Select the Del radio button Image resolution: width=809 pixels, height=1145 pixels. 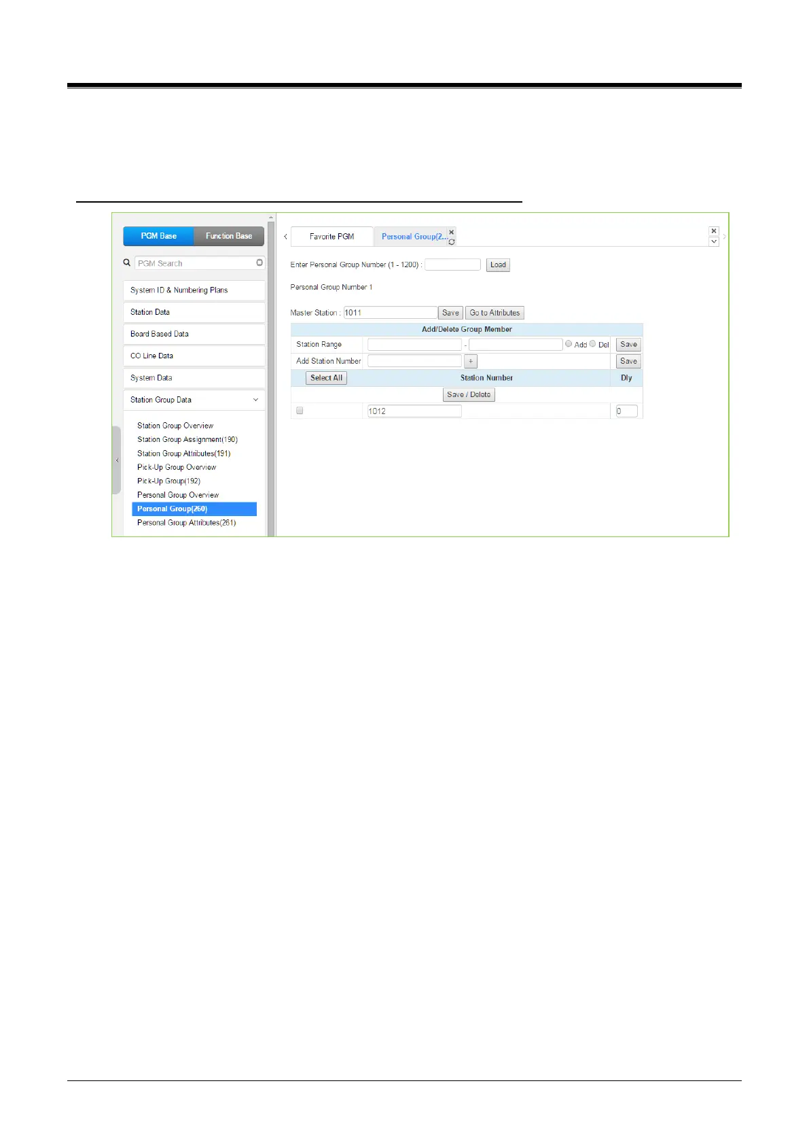coord(592,344)
